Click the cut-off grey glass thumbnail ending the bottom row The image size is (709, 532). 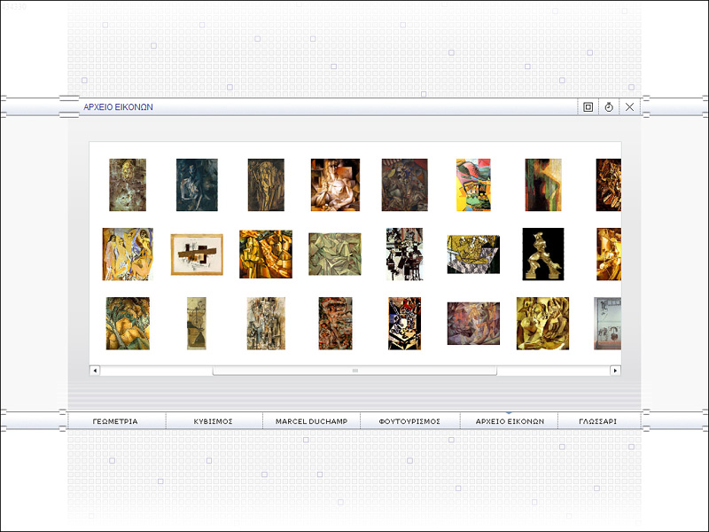[x=607, y=324]
